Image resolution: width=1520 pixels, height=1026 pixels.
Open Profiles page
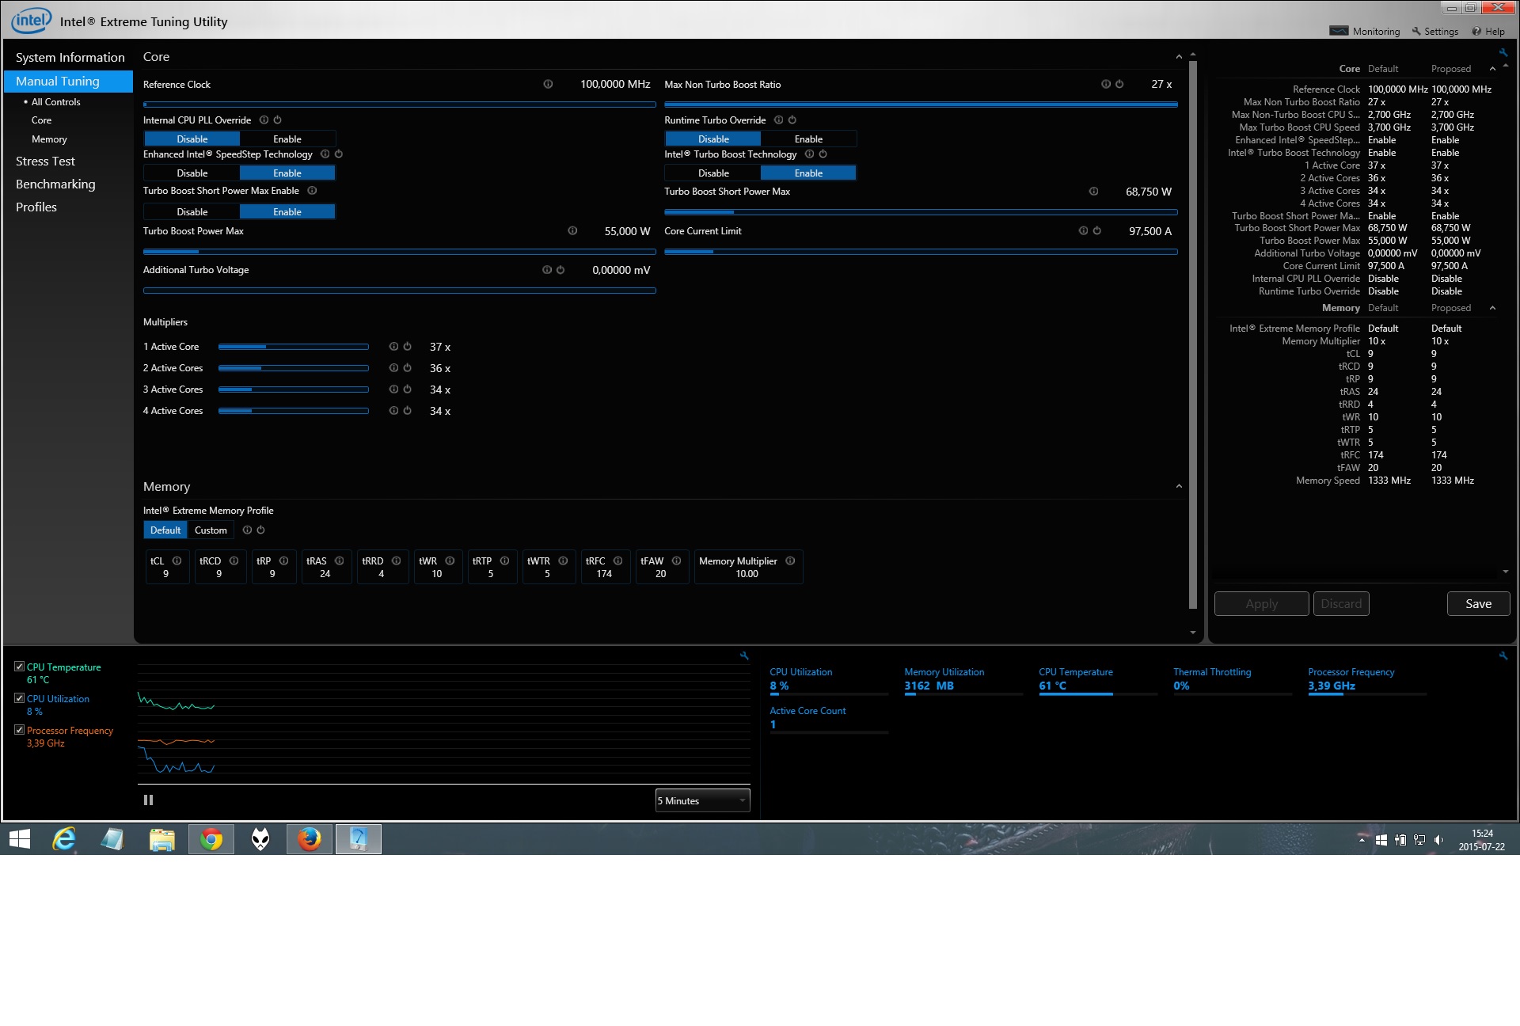(x=36, y=207)
